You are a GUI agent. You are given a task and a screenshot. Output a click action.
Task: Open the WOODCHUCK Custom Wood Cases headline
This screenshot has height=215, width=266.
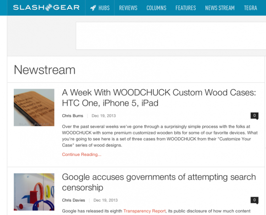click(159, 98)
